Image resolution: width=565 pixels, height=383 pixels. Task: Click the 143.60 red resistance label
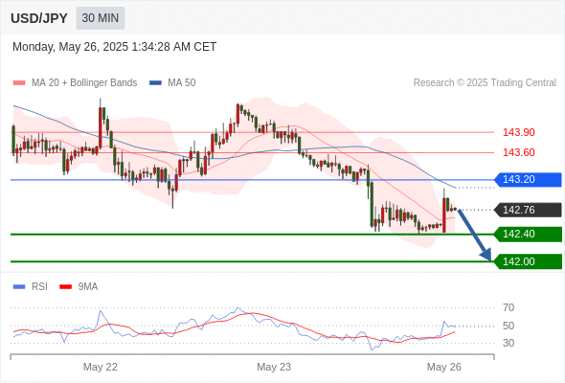coord(518,152)
